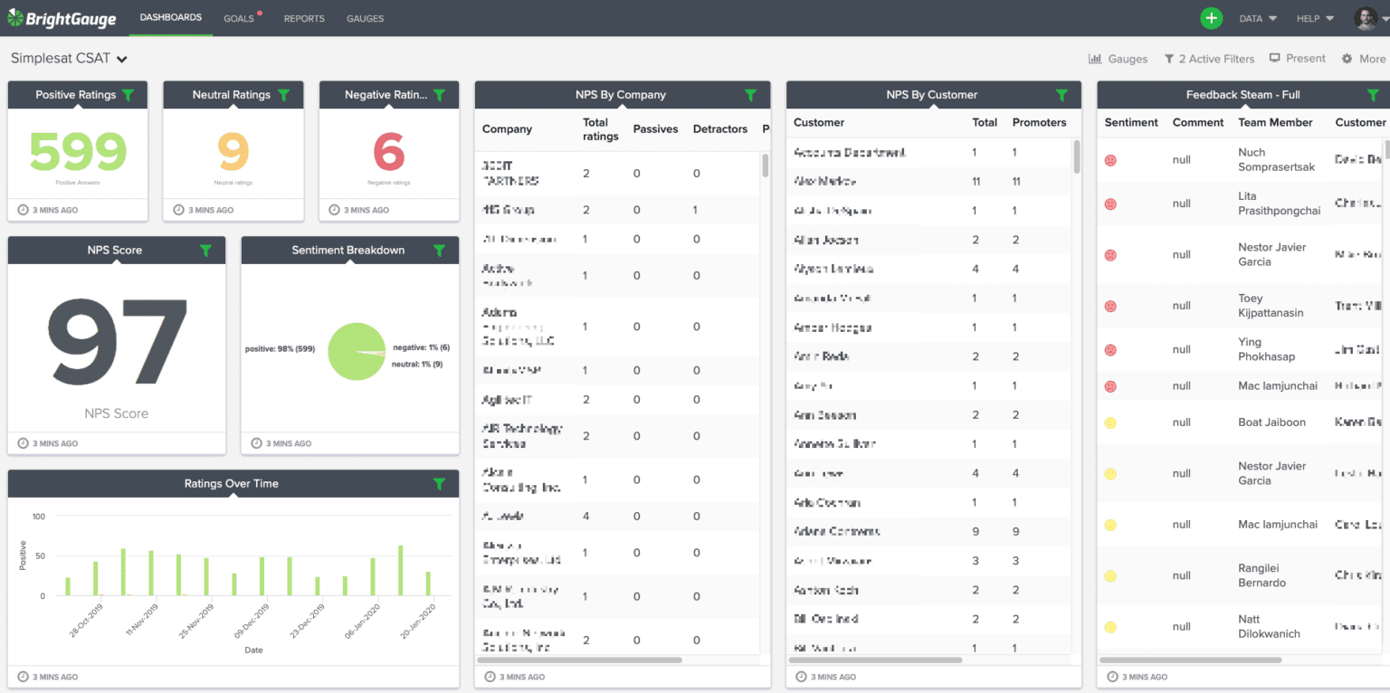Image resolution: width=1390 pixels, height=693 pixels.
Task: Click the profile avatar in the top right
Action: (x=1366, y=18)
